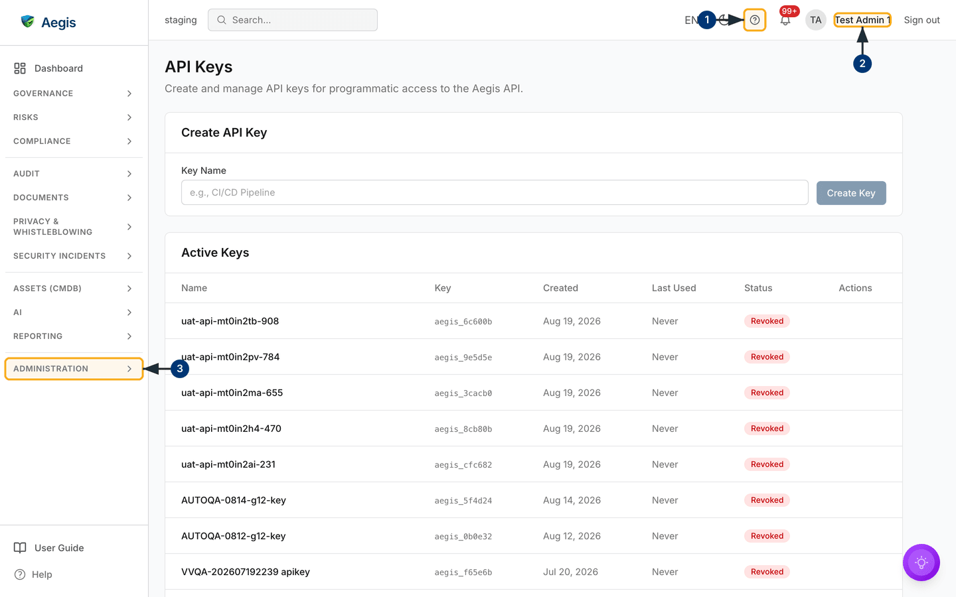
Task: Click key value aegis_f65e6b
Action: [x=463, y=572]
